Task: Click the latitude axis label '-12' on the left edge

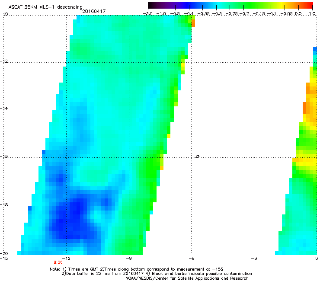Action: coord(4,61)
